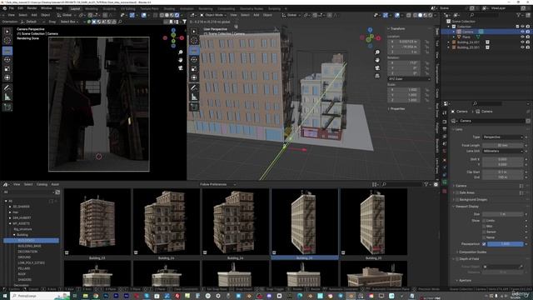Viewport: 533px width, 300px height.
Task: Refresh the asset library list
Action: pos(57,192)
